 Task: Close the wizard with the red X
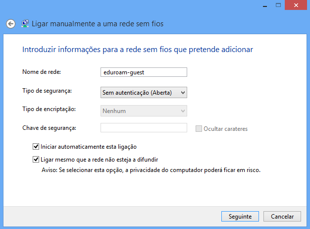point(296,5)
